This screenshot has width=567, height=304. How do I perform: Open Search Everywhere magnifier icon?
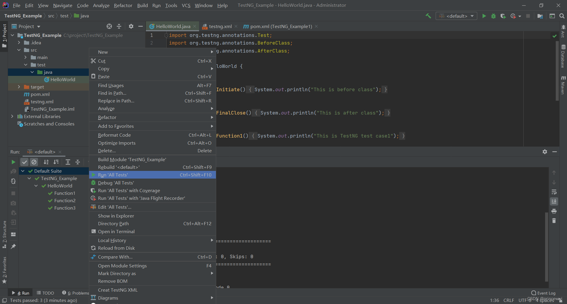(x=562, y=16)
